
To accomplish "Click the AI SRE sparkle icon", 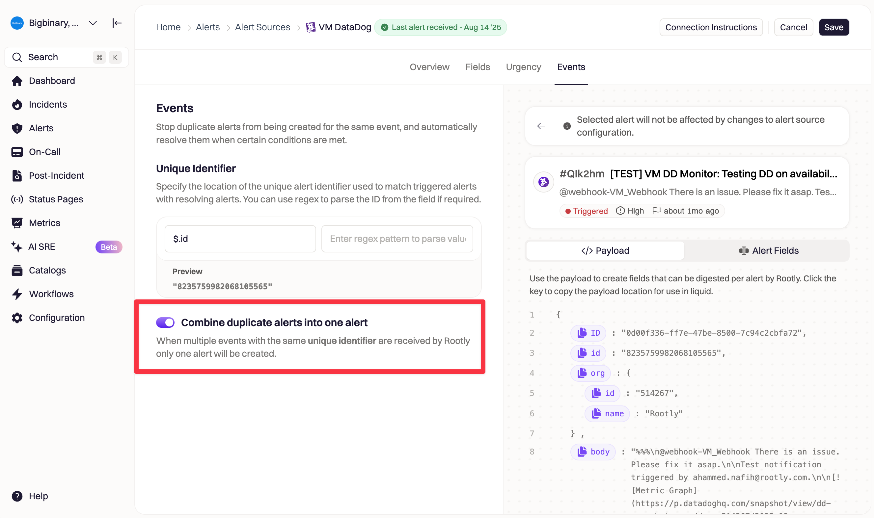I will coord(17,247).
